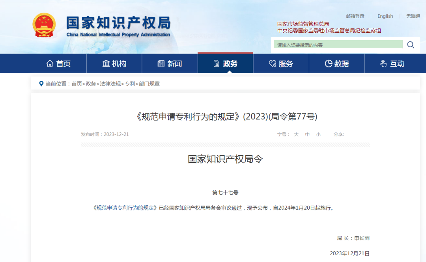
Task: Click the document icon on 政务 tab
Action: [216, 63]
